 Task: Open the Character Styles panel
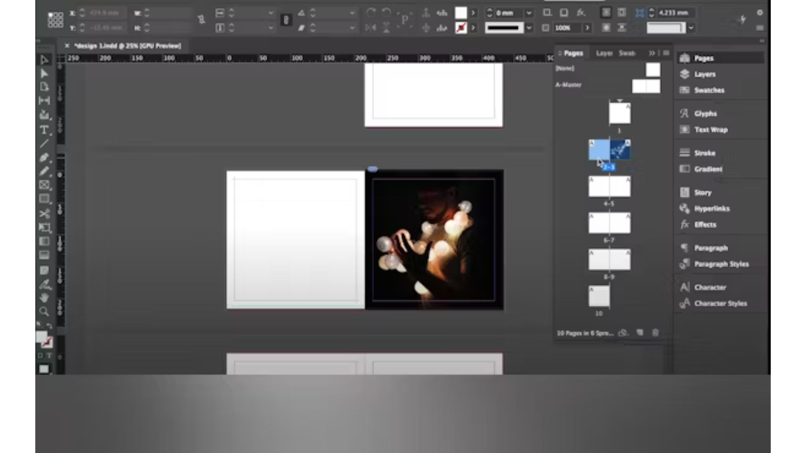[x=720, y=303]
